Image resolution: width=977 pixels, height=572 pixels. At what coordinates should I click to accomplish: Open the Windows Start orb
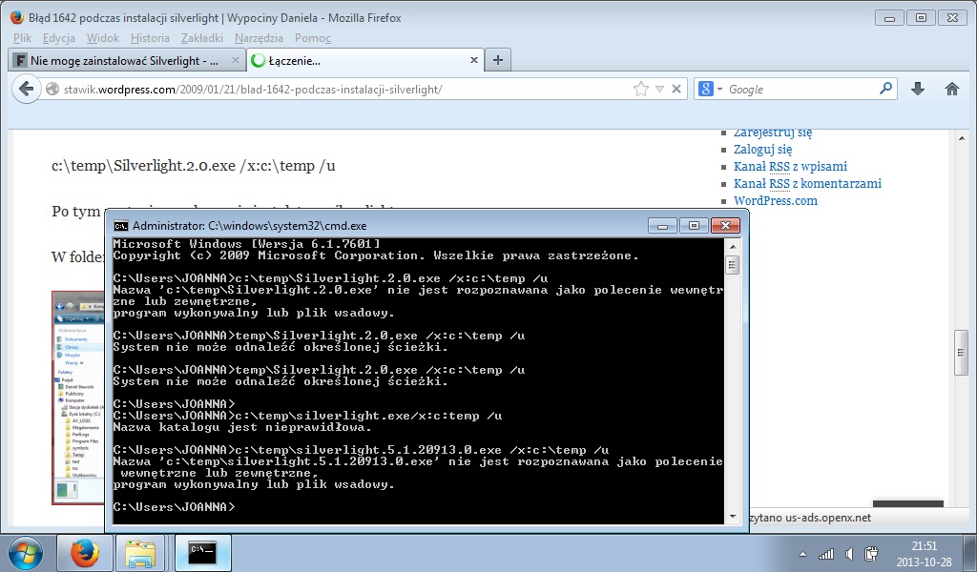(26, 553)
